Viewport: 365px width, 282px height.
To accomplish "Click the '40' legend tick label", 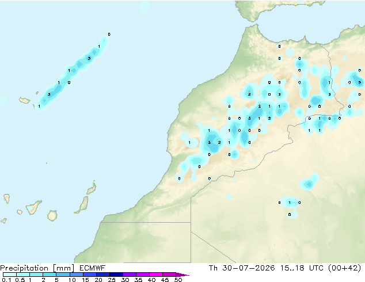I will coord(151,280).
